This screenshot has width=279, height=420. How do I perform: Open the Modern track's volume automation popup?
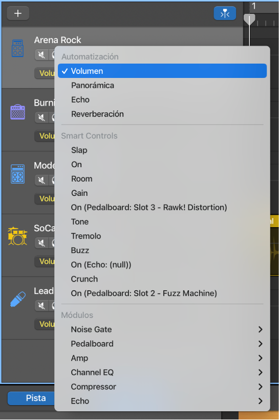pos(45,198)
